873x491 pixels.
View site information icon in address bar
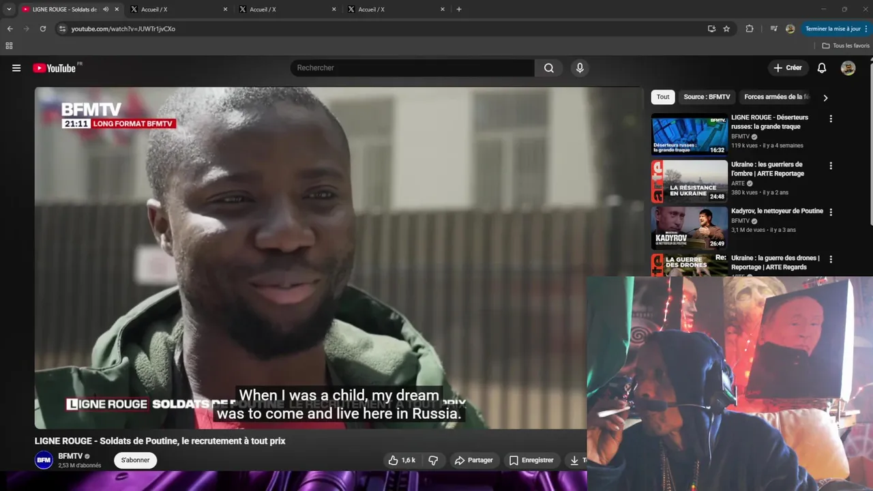[x=62, y=29]
